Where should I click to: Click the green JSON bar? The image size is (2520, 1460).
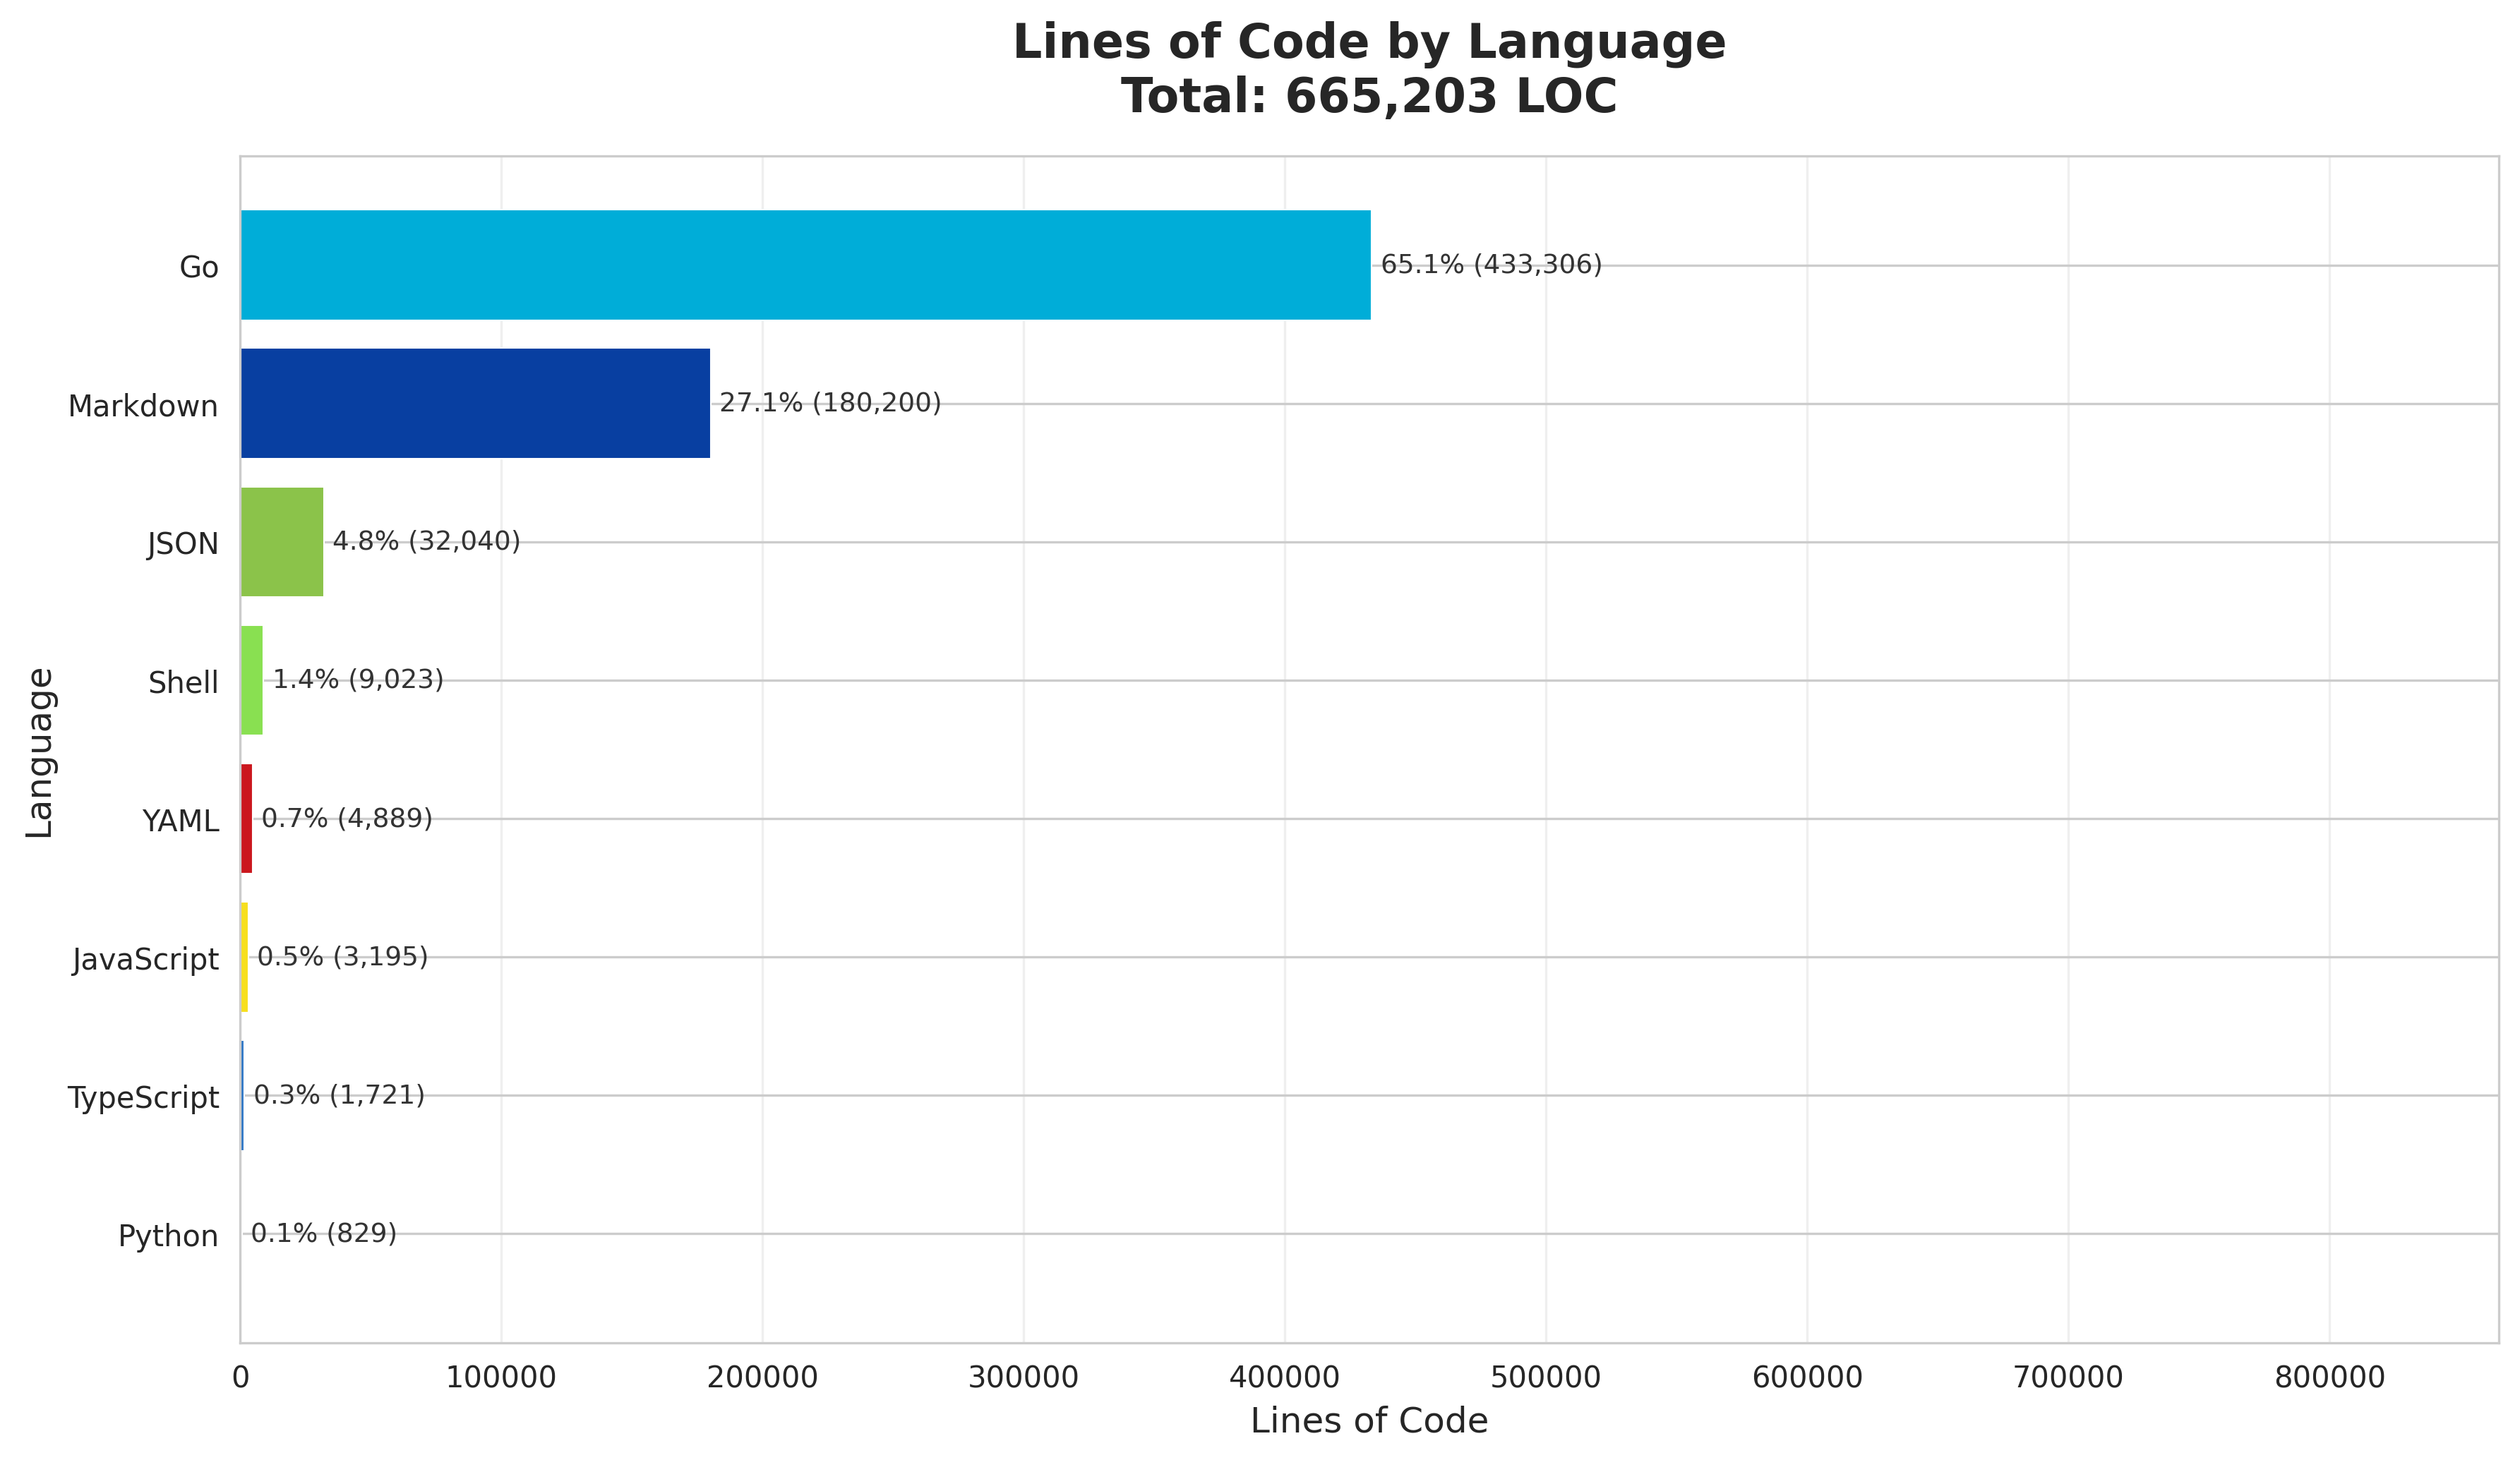[282, 542]
